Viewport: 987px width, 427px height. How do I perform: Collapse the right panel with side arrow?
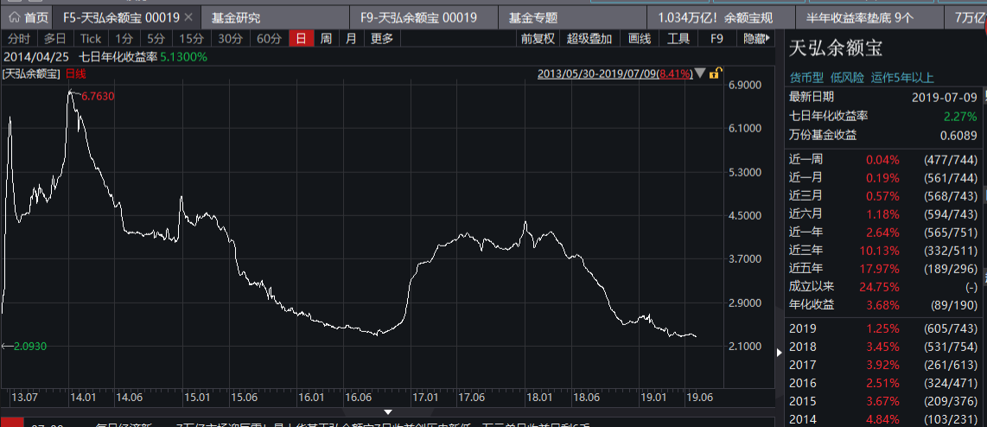click(x=780, y=352)
